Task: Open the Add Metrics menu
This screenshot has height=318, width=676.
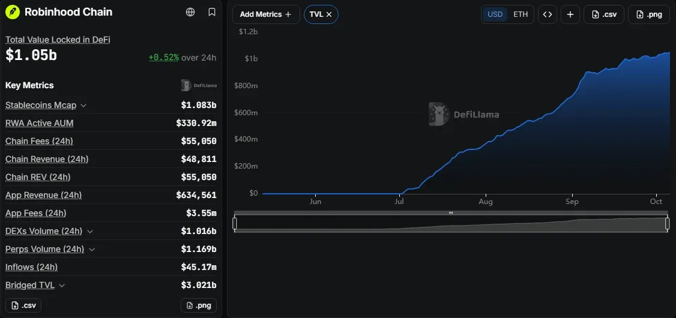Action: (266, 14)
